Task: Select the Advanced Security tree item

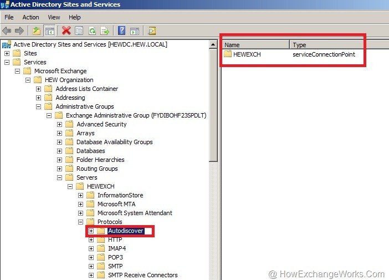Action: [101, 124]
